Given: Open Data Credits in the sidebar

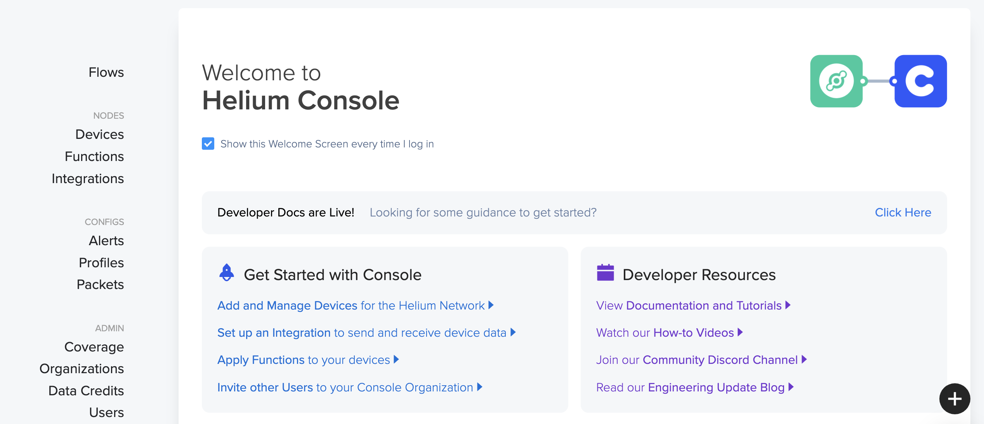Looking at the screenshot, I should pos(86,391).
